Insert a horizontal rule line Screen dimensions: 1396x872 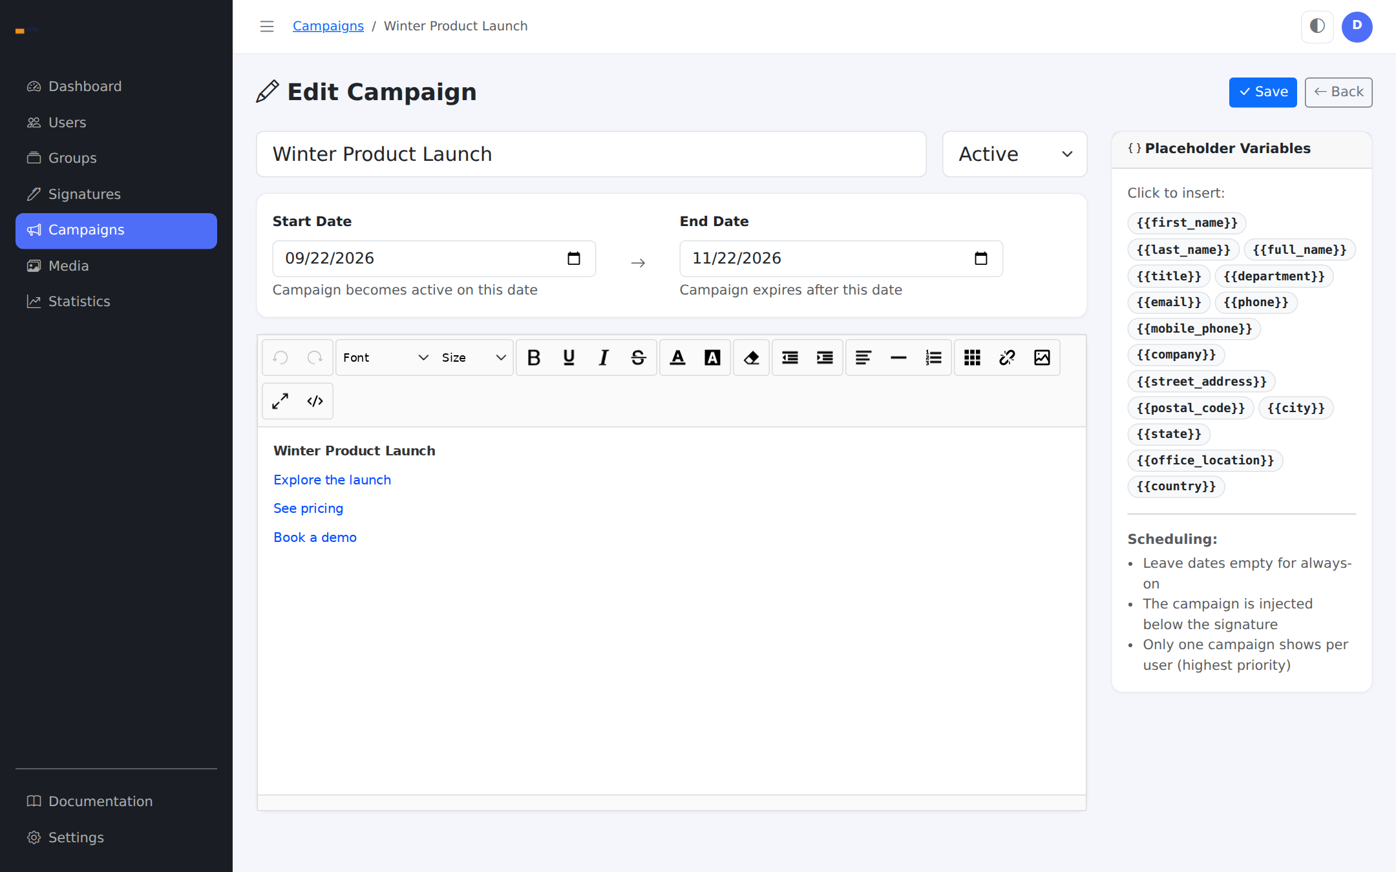(898, 357)
